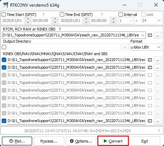
Task: Click the greyed GNAV output file checkbox
Action: pyautogui.click(x=4, y=75)
